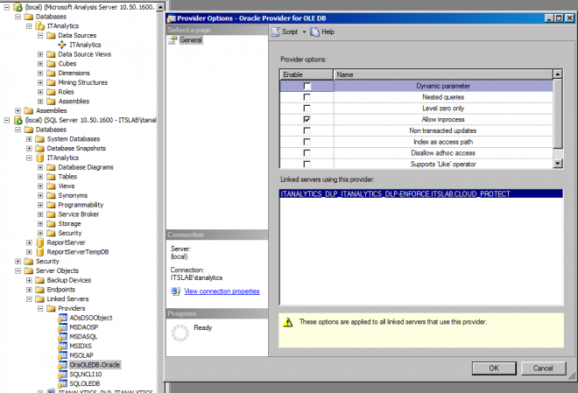Click the OraOLEDB.Oracle provider icon

(x=63, y=365)
